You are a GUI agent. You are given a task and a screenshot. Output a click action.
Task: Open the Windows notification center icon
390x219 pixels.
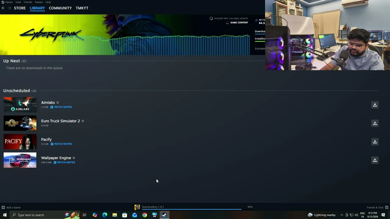coord(383,215)
